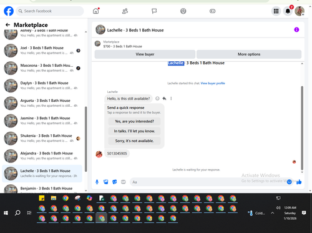Open Shukenia's conversation

click(x=42, y=139)
